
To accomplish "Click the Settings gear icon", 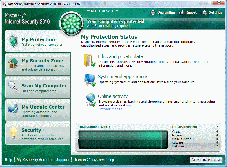I will (204, 12).
